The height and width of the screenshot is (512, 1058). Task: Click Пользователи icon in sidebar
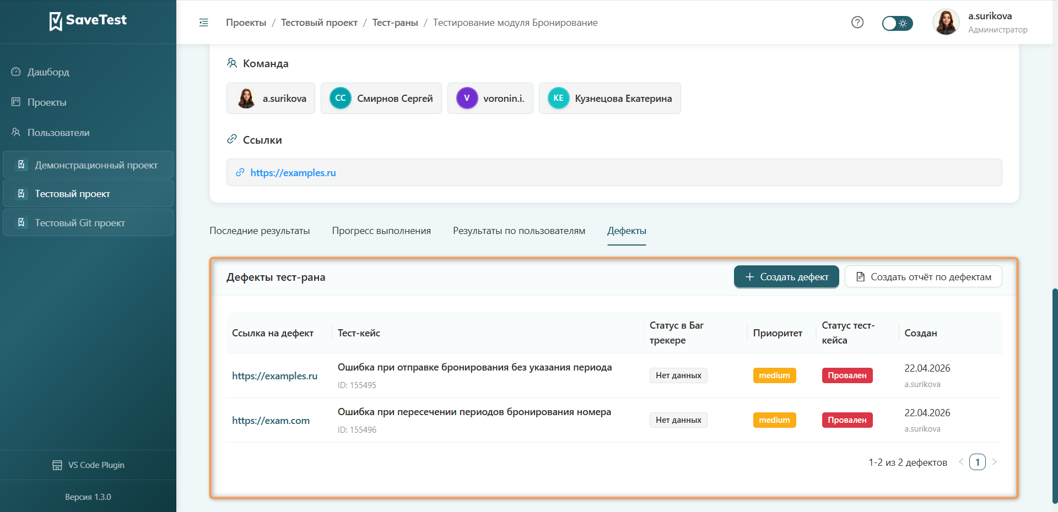tap(16, 132)
